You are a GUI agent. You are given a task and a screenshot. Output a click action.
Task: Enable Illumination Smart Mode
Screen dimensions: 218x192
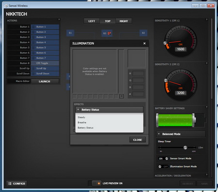pos(163,166)
